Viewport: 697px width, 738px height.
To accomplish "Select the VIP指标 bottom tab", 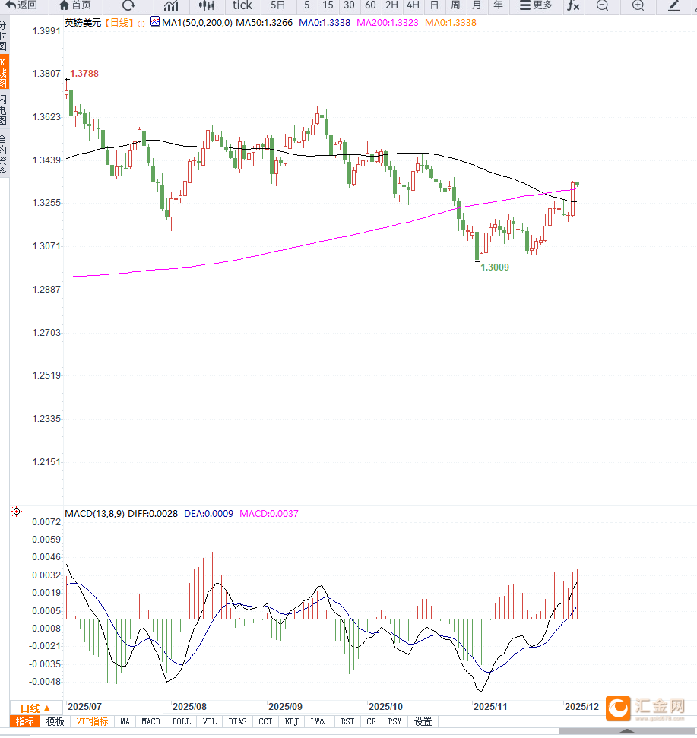I will click(92, 721).
